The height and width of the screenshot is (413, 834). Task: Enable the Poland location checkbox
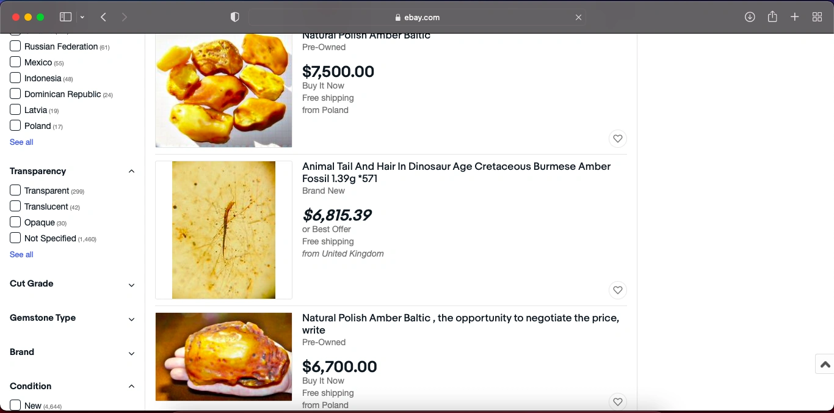click(x=16, y=126)
